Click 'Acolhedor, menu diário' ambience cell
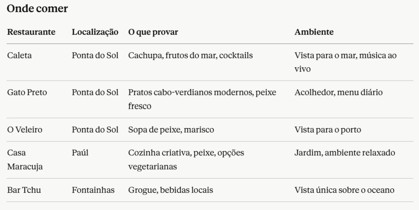The width and height of the screenshot is (419, 210). (x=338, y=93)
